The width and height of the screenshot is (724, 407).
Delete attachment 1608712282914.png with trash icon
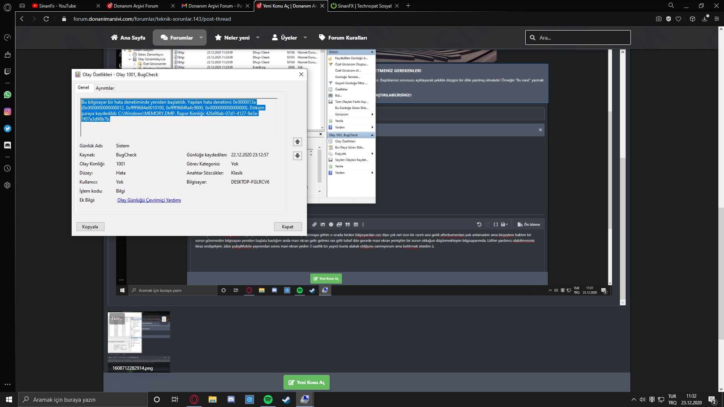[164, 319]
